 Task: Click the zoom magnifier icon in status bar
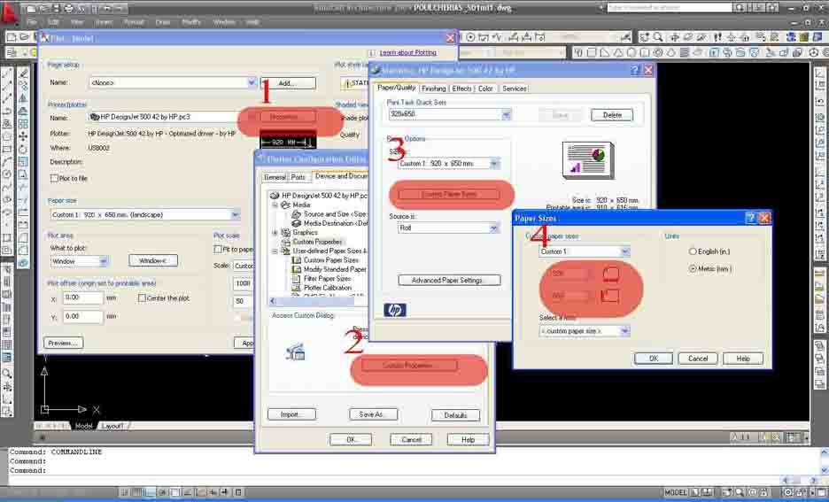(x=740, y=492)
